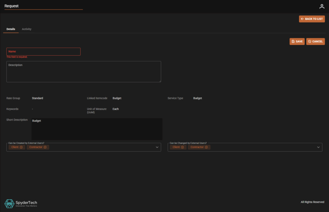Remove Client chip from Changed by External Users
This screenshot has width=329, height=212.
182,147
